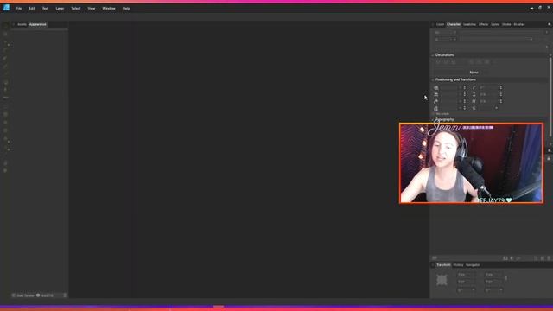Viewport: 553px width, 311px height.
Task: Switch to the History tab
Action: [458, 265]
